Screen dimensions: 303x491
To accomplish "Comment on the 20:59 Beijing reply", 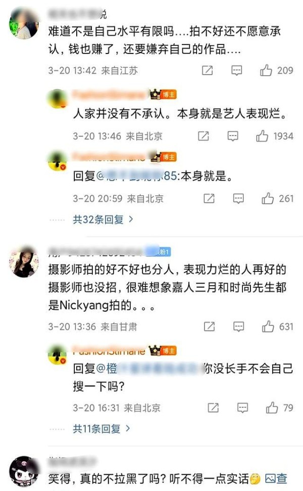I will pyautogui.click(x=238, y=198).
